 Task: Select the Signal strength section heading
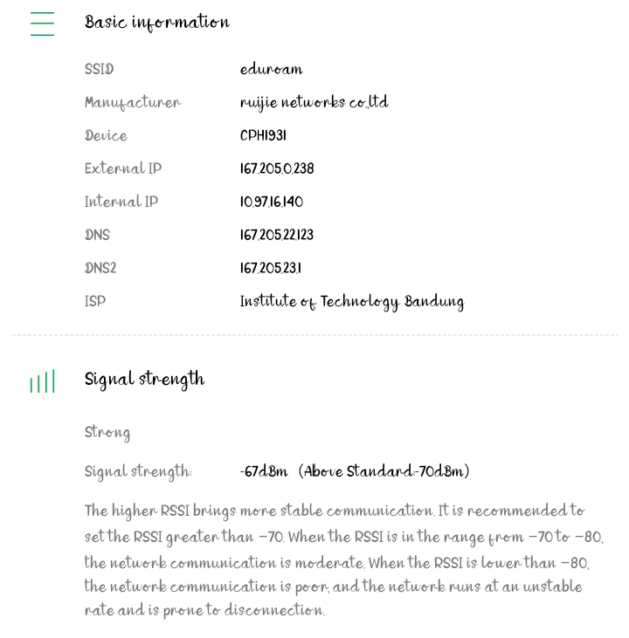coord(144,380)
